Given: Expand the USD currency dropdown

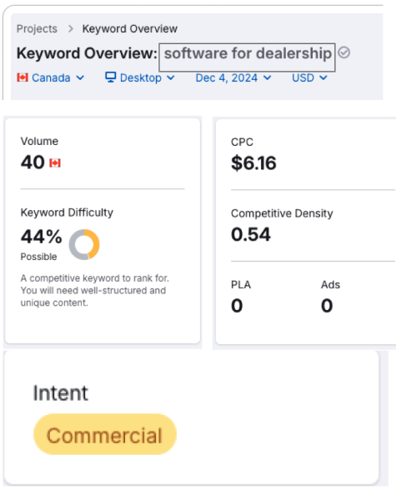Looking at the screenshot, I should point(309,77).
